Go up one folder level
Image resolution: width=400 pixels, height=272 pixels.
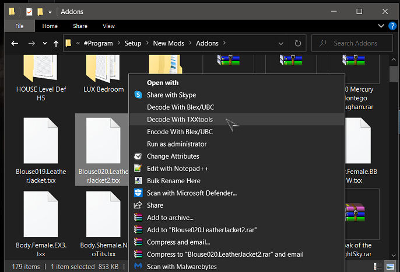[x=56, y=43]
